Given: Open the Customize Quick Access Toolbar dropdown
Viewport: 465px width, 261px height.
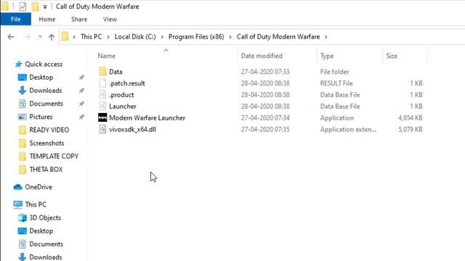Looking at the screenshot, I should pyautogui.click(x=45, y=7).
